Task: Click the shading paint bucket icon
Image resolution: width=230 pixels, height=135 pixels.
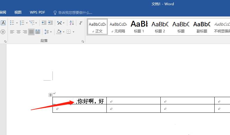Action: click(59, 32)
